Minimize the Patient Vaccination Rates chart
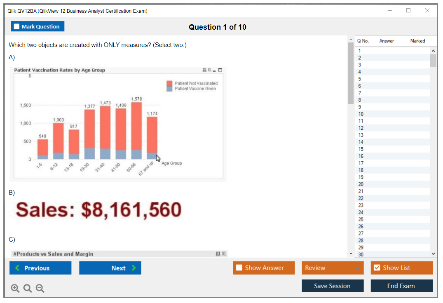The width and height of the screenshot is (443, 303). [215, 70]
